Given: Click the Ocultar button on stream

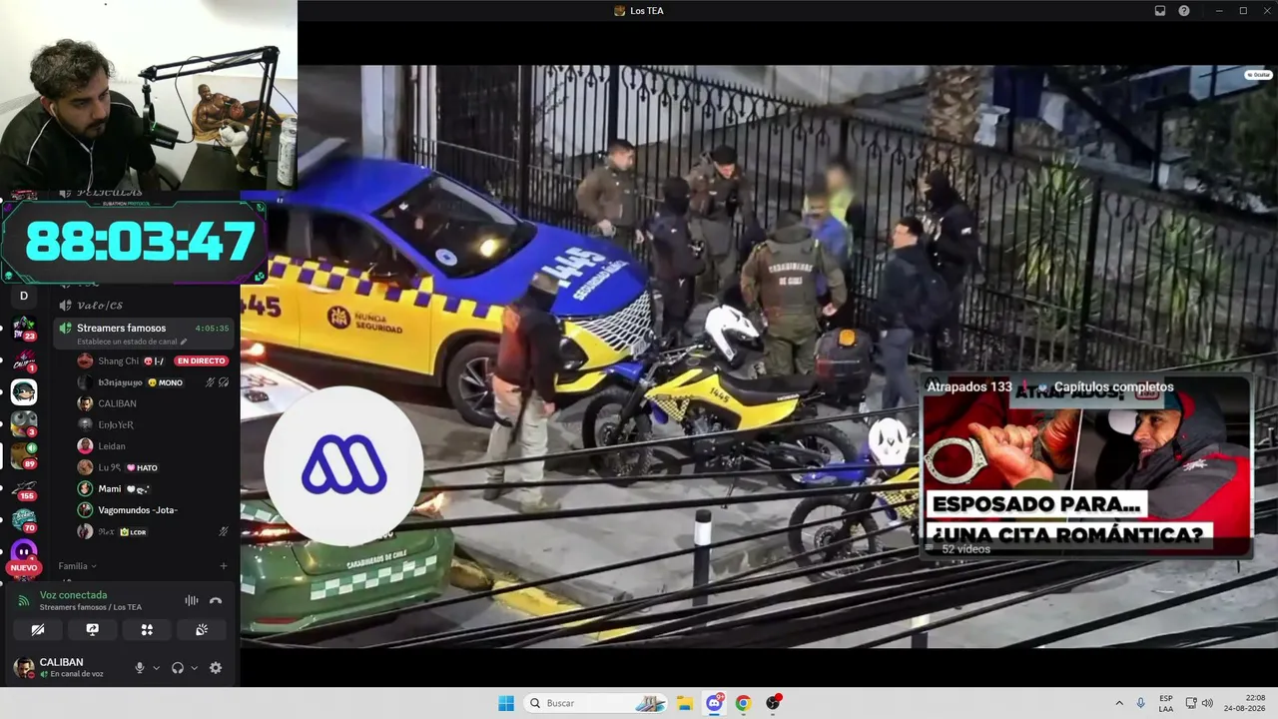Looking at the screenshot, I should tap(1258, 75).
